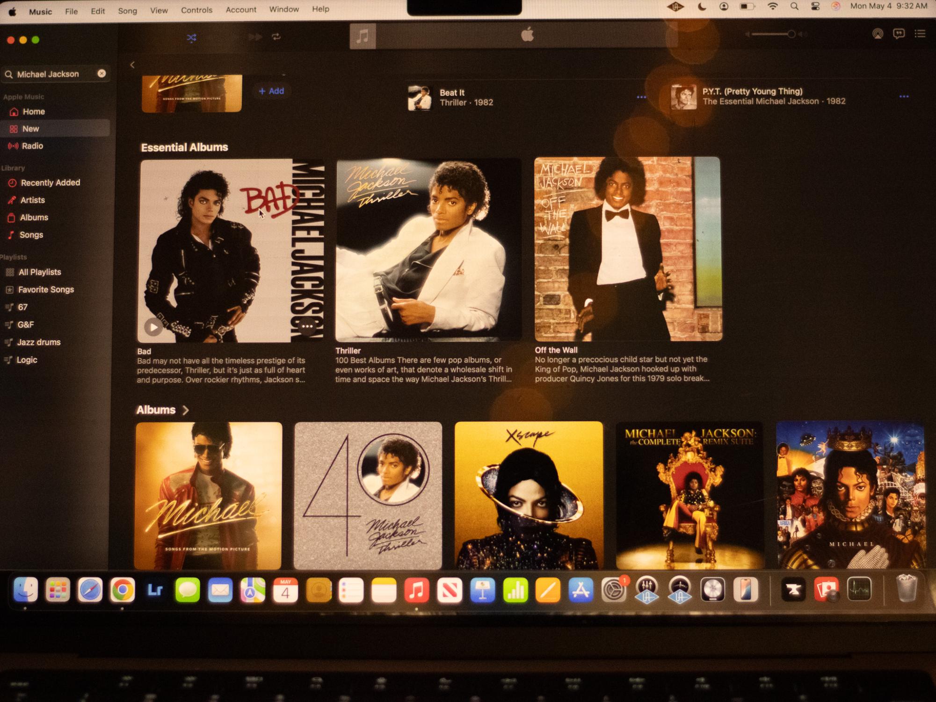
Task: Open The Complete Remix Suite album
Action: [x=689, y=495]
